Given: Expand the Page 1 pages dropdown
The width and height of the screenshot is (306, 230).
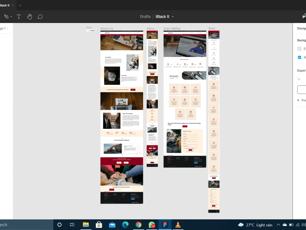Looking at the screenshot, I should click(4, 28).
